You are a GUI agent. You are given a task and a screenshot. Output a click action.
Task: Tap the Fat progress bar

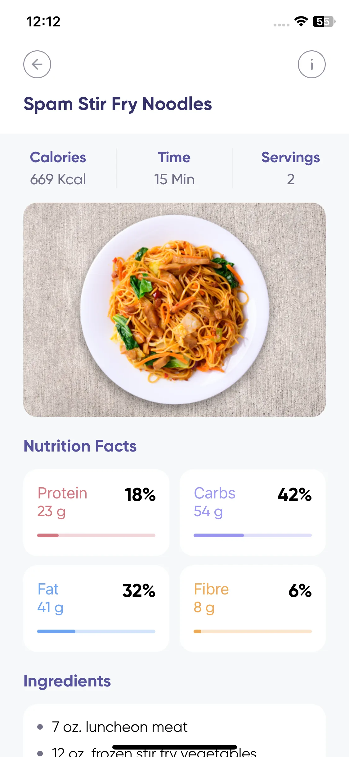(x=96, y=631)
